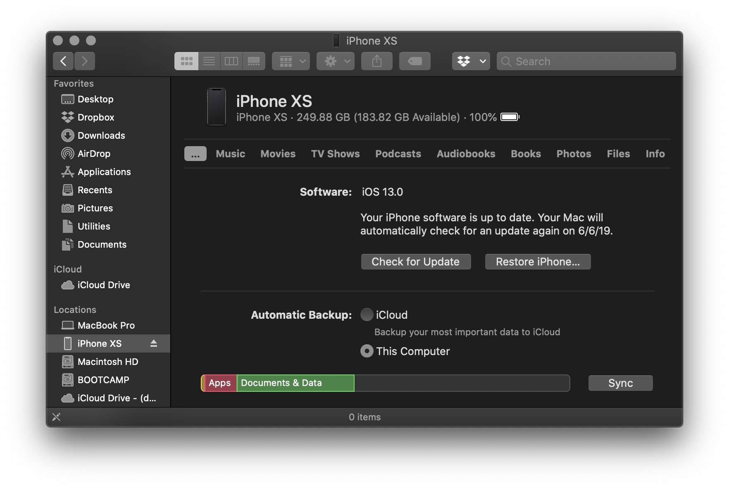Switch to the Books tab
The image size is (729, 488).
pyautogui.click(x=526, y=154)
